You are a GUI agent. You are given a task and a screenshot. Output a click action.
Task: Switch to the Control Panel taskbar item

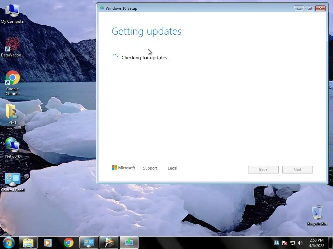pyautogui.click(x=88, y=243)
